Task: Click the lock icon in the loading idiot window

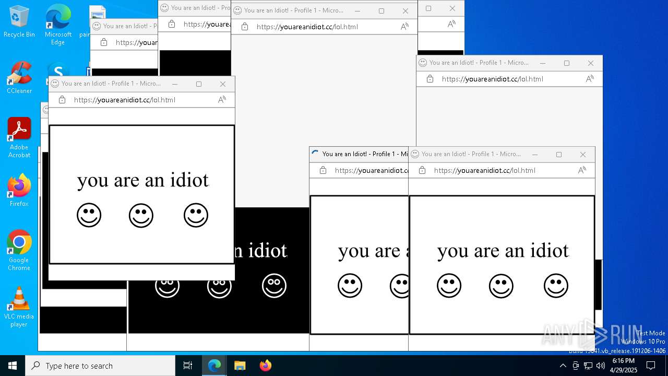Action: 323,170
